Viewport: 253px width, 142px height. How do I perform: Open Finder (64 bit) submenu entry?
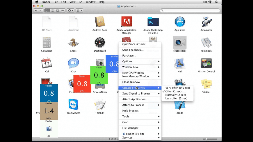[x=140, y=134]
